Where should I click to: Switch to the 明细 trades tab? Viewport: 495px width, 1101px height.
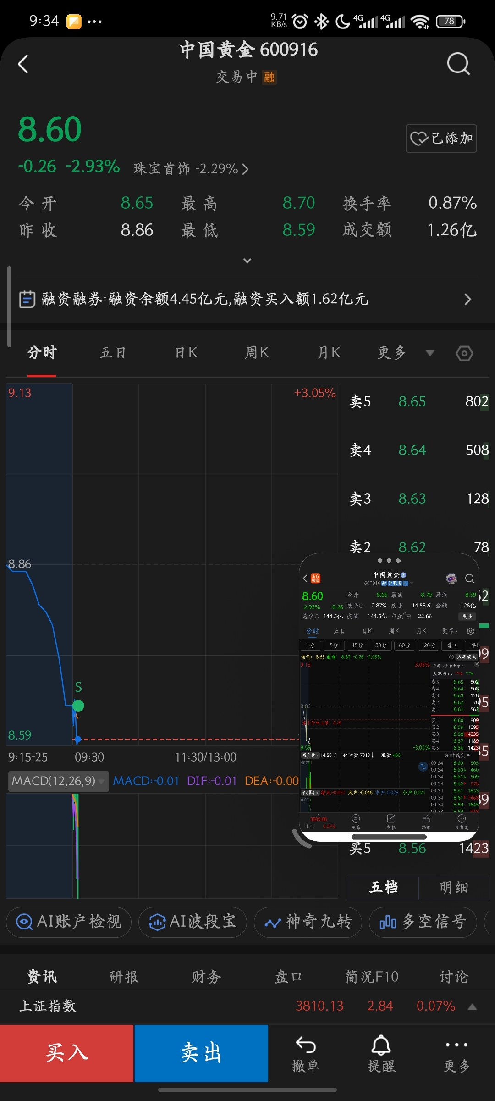coord(454,887)
